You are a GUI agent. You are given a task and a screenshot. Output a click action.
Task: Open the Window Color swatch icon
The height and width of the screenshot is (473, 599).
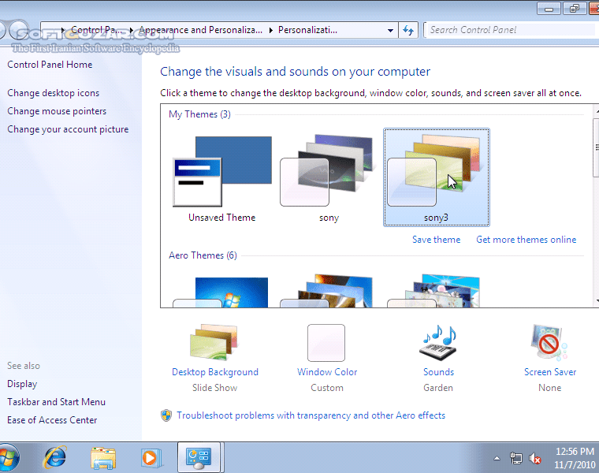pyautogui.click(x=326, y=343)
